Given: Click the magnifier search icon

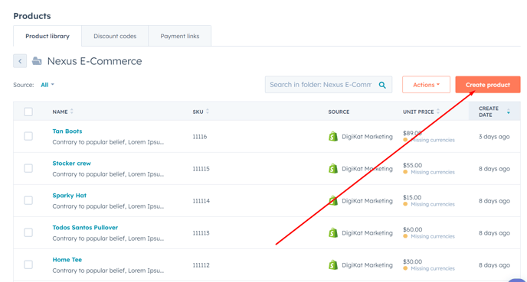Looking at the screenshot, I should (x=382, y=85).
